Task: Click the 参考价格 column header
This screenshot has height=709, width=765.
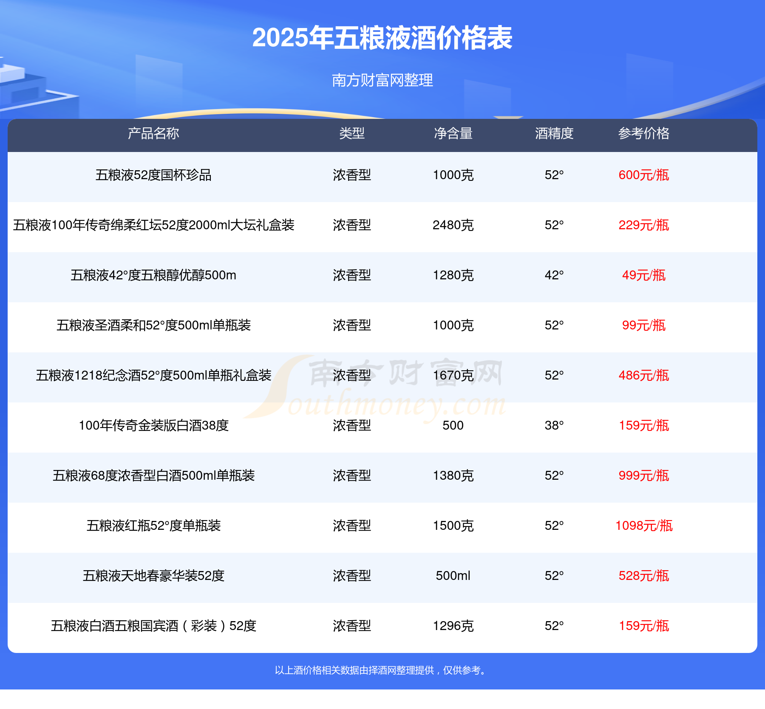Action: tap(644, 133)
